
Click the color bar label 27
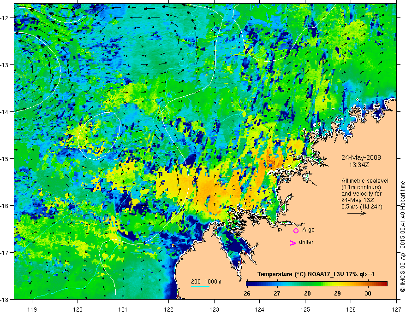[x=277, y=294]
